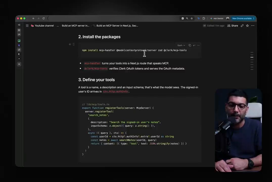
Task: Click the browser forward arrow
Action: click(x=38, y=18)
